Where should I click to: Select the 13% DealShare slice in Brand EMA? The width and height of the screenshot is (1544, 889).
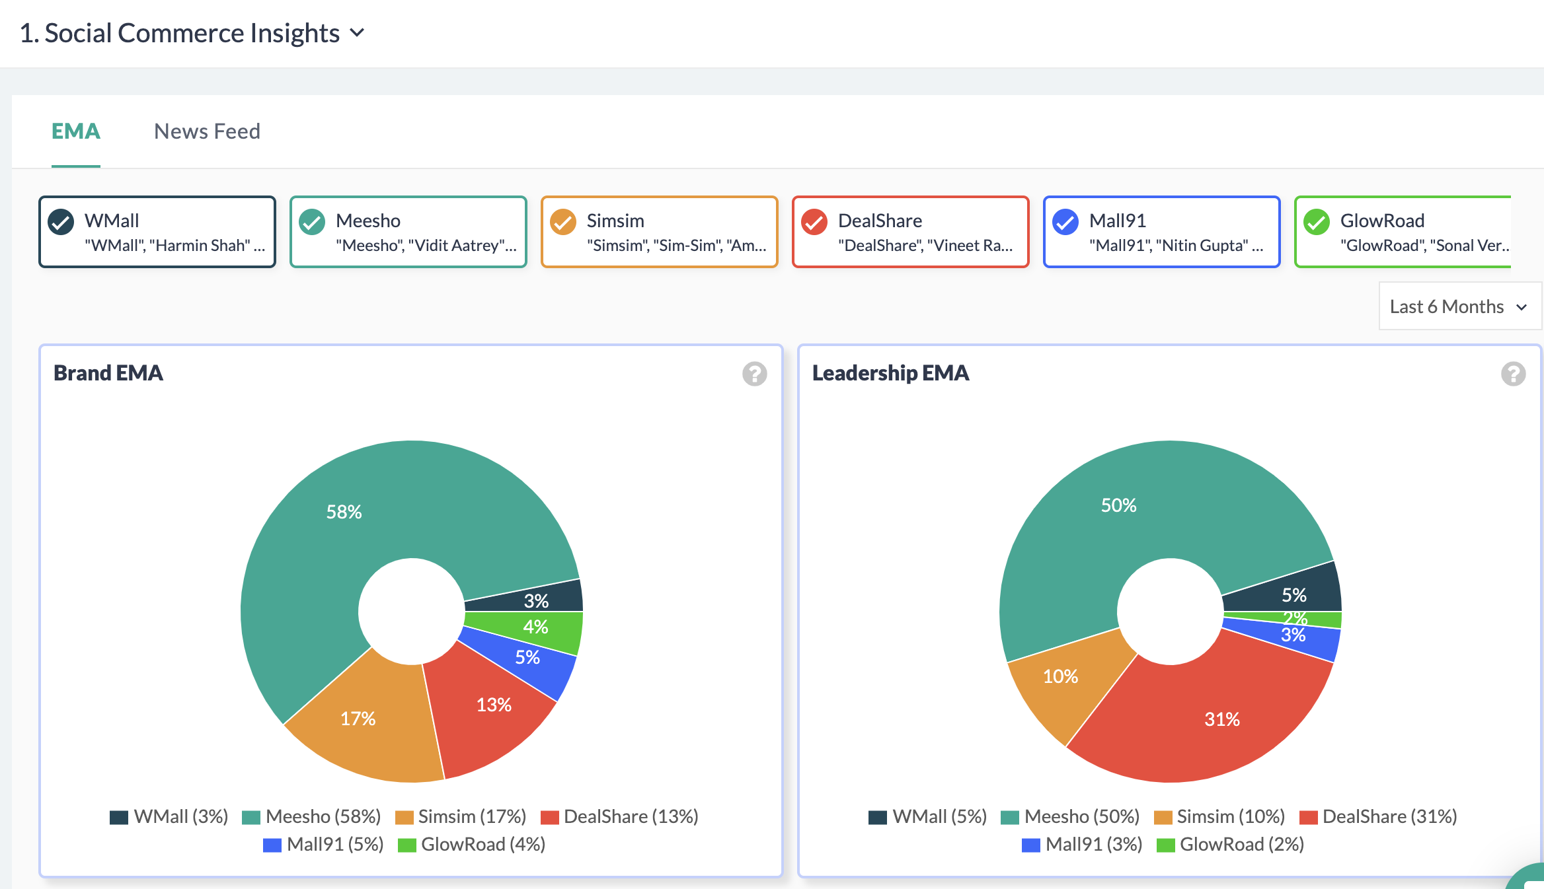pyautogui.click(x=494, y=705)
